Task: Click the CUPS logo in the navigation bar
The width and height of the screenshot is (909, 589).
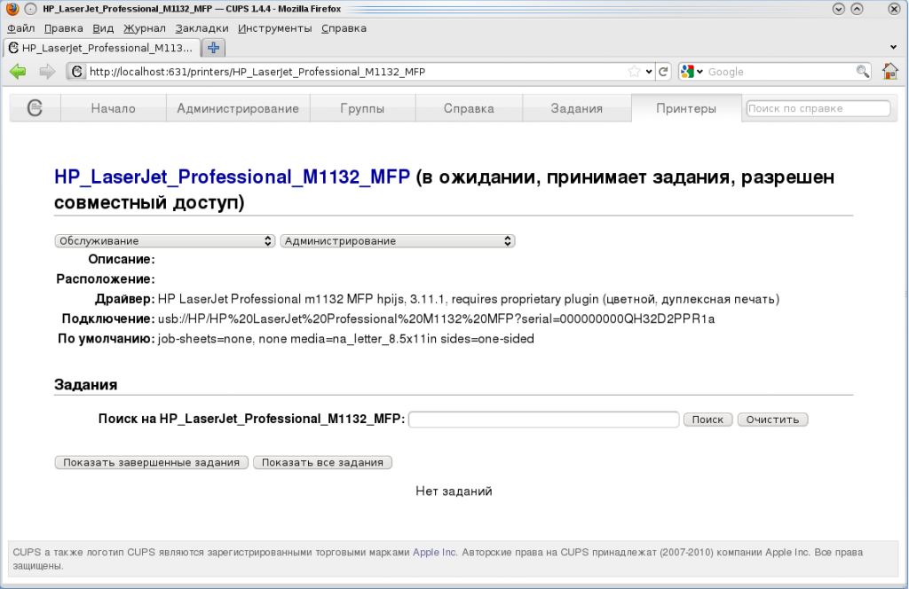Action: click(x=35, y=107)
